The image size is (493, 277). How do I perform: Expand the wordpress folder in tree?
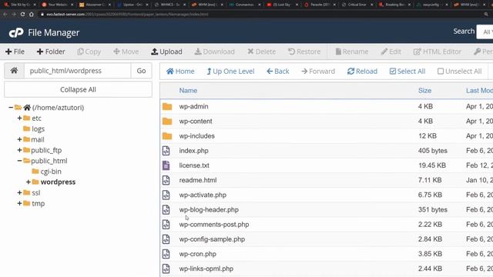click(x=29, y=182)
